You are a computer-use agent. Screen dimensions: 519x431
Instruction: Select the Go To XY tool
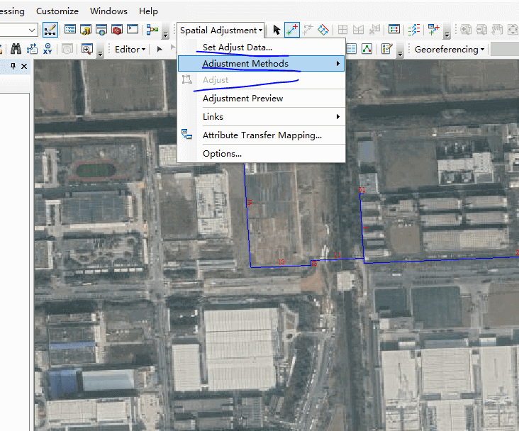(48, 49)
